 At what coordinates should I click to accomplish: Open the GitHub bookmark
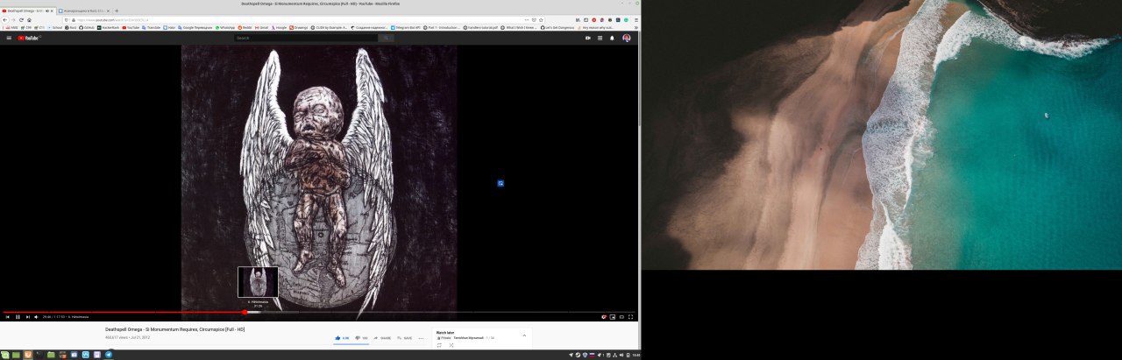pos(87,27)
